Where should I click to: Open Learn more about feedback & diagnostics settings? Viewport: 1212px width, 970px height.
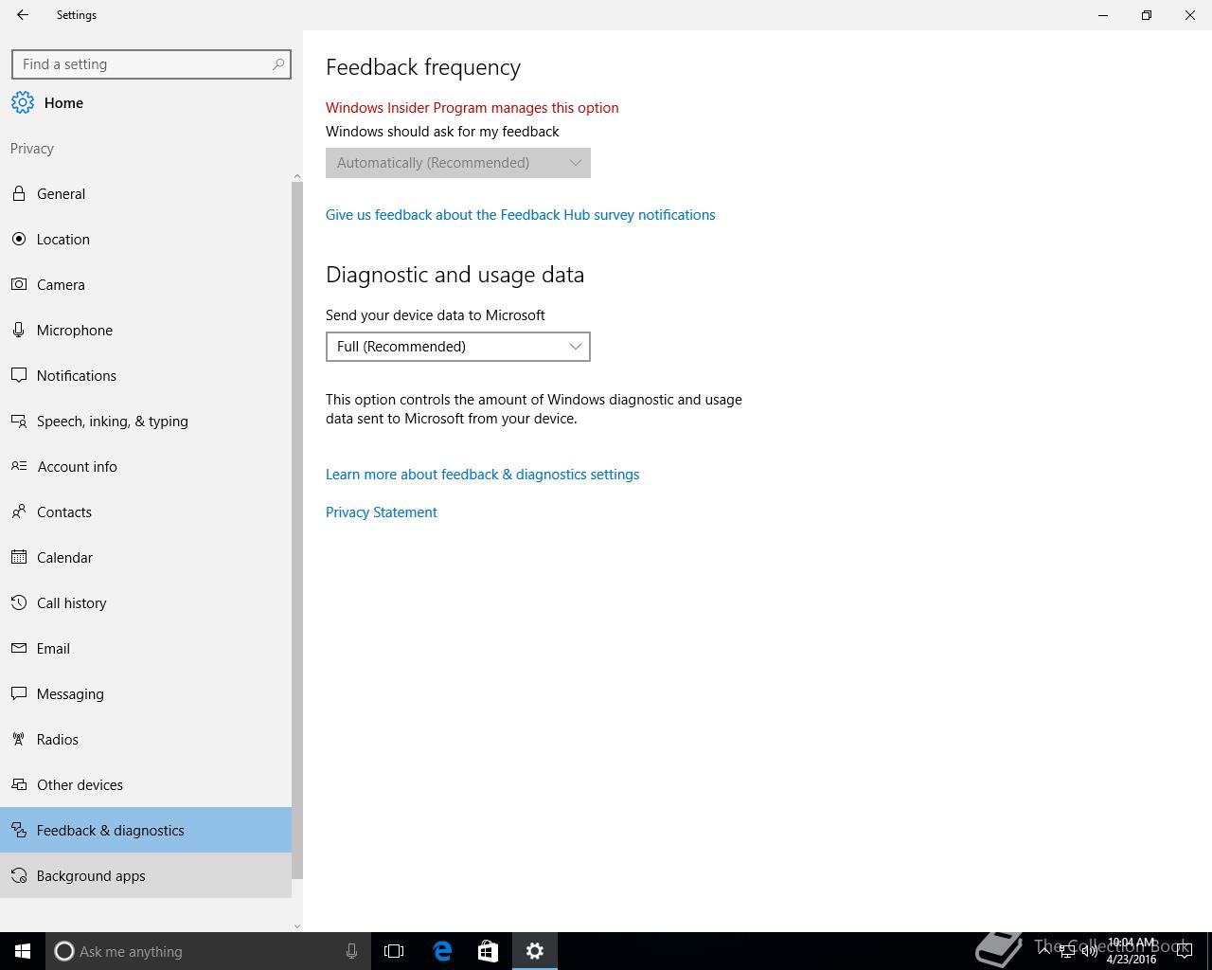click(483, 475)
